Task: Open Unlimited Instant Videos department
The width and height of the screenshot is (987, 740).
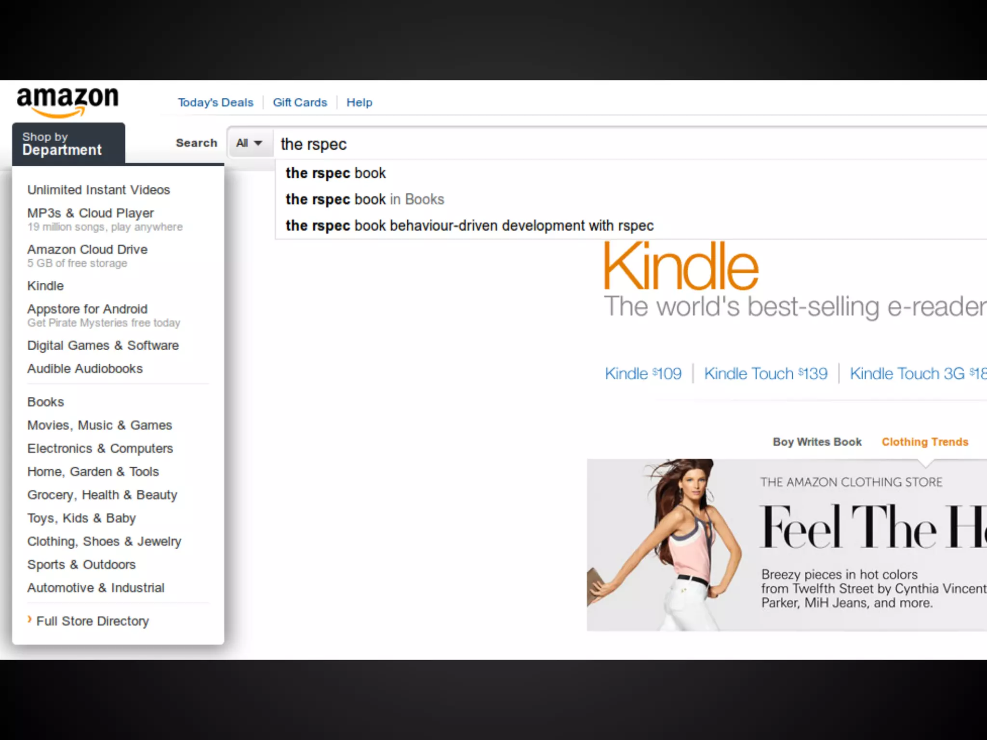Action: 98,190
